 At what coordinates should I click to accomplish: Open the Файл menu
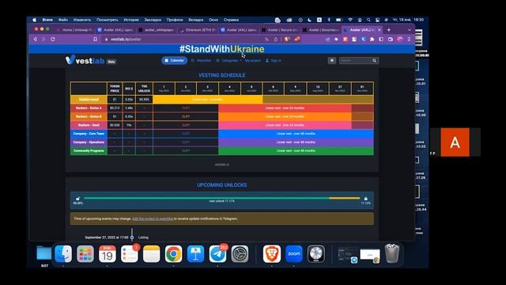63,20
